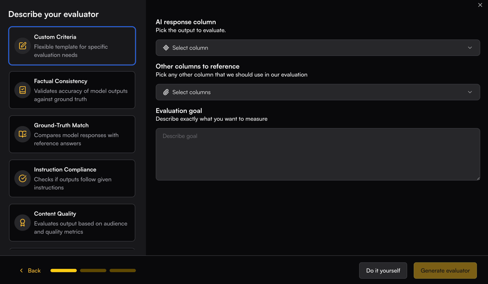Expand the Select column chevron arrow

[470, 48]
